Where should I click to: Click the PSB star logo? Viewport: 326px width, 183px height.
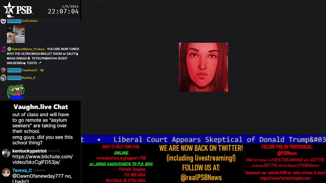pos(10,9)
